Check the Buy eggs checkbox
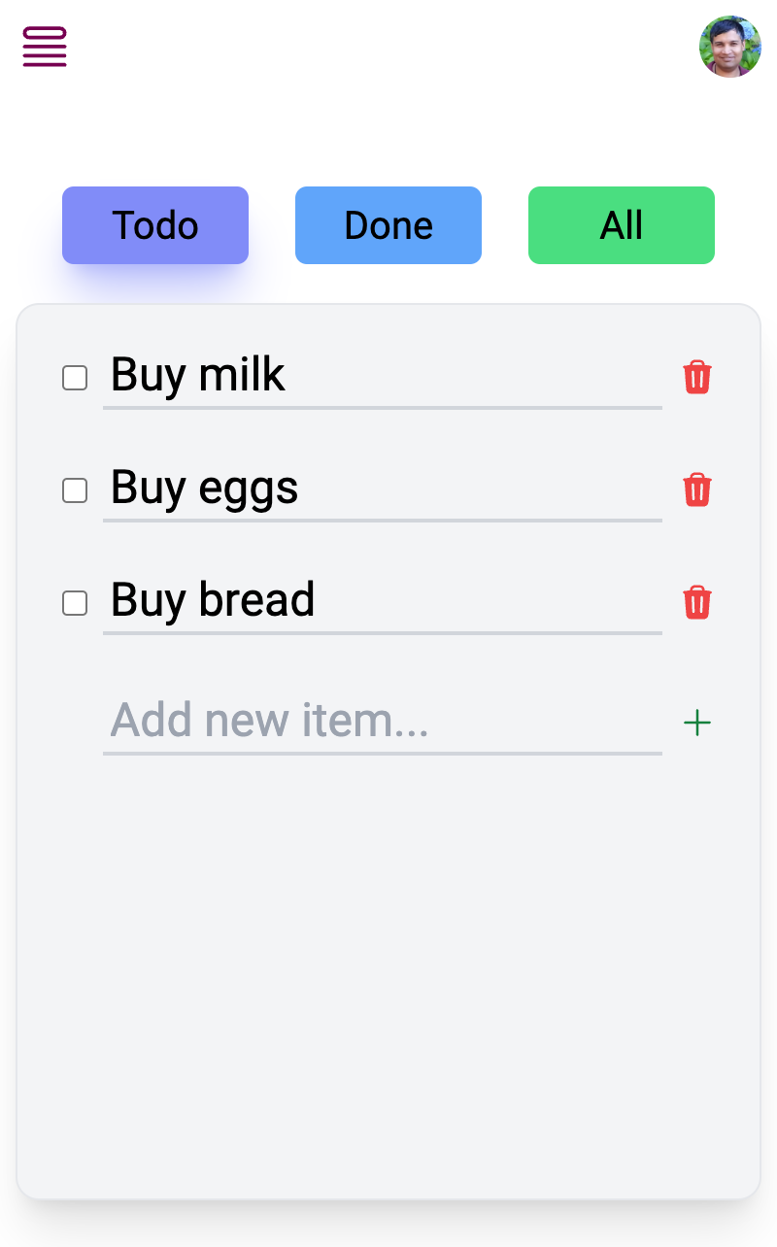Viewport: 777px width, 1247px height. tap(75, 490)
